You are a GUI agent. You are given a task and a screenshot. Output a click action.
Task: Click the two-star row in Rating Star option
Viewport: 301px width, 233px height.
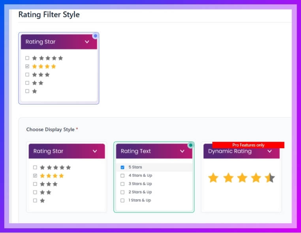(x=45, y=192)
